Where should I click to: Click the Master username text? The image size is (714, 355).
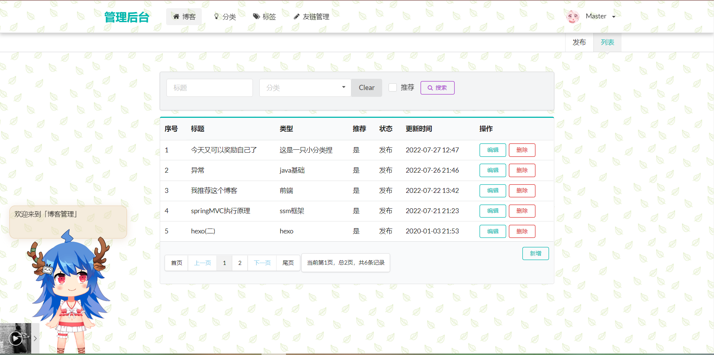tap(596, 16)
